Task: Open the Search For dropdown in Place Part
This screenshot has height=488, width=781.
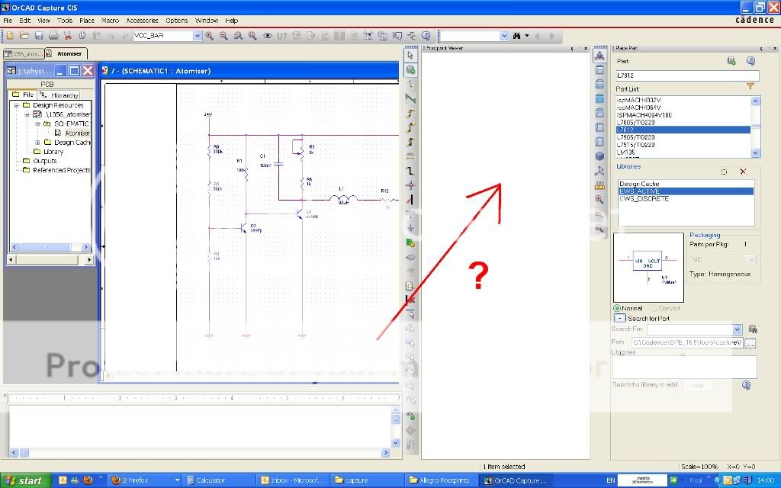Action: click(x=738, y=329)
